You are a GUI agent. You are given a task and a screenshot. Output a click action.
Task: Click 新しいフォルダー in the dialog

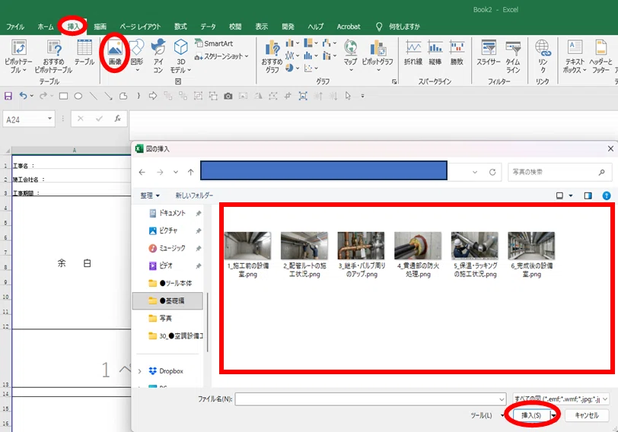[194, 195]
